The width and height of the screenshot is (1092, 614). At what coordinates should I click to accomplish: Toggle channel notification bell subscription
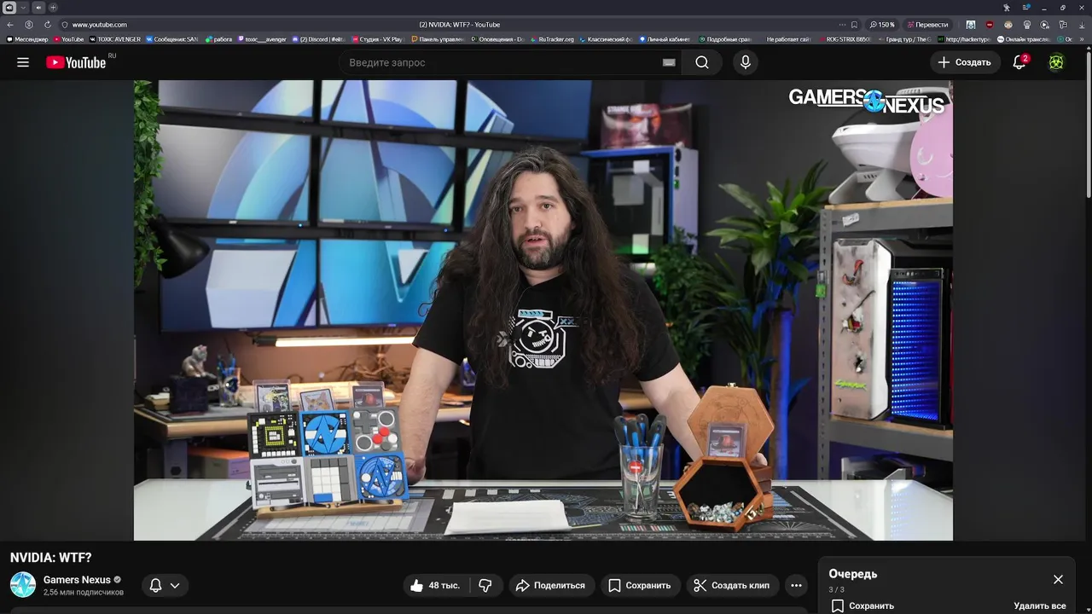point(155,585)
